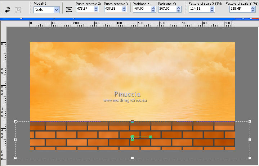This screenshot has width=259, height=166.
Task: Click the reset rectangle curved-arrow icon
Action: pos(8,10)
